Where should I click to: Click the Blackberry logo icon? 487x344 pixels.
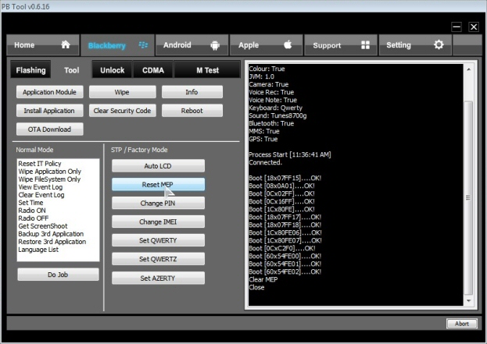143,45
